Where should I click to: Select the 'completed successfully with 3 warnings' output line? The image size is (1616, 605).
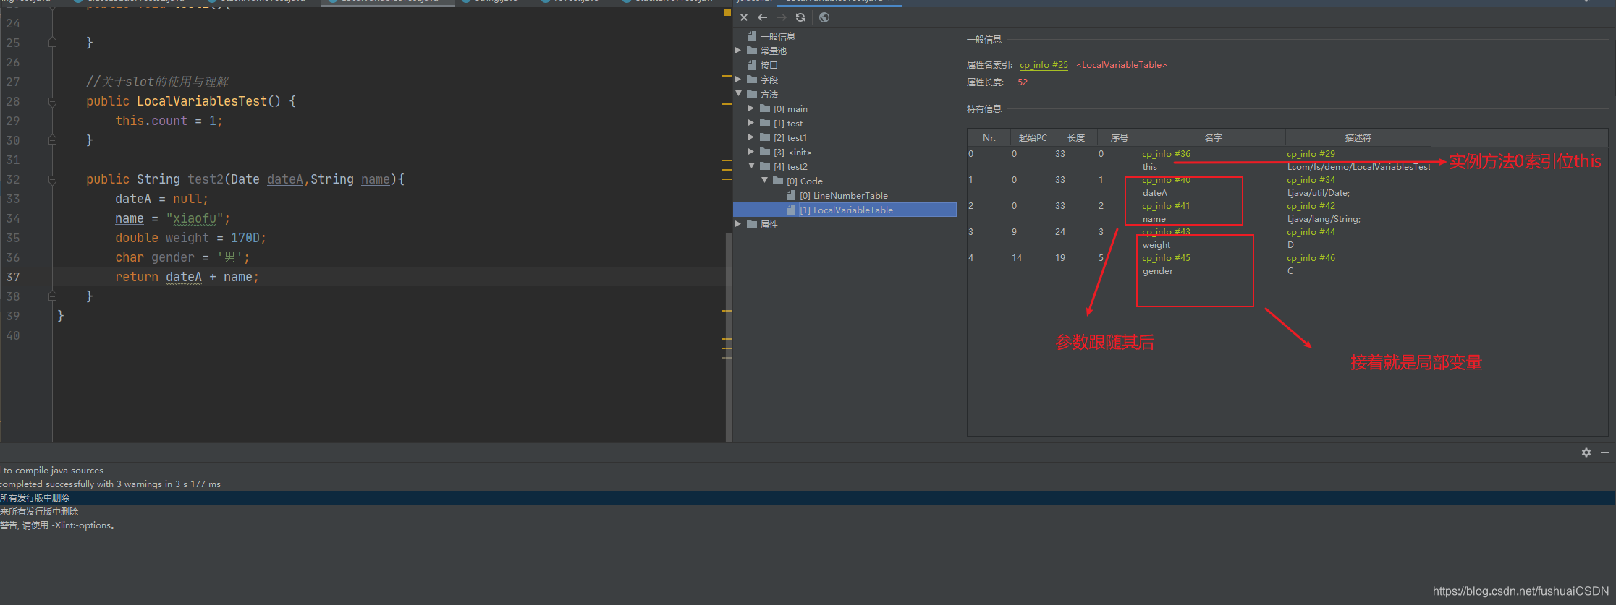(x=111, y=484)
